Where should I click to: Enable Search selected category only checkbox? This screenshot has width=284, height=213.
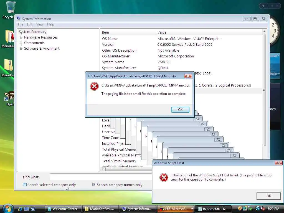(x=25, y=184)
